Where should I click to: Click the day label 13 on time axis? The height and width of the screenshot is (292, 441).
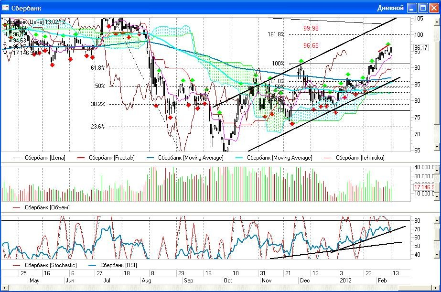pyautogui.click(x=396, y=273)
